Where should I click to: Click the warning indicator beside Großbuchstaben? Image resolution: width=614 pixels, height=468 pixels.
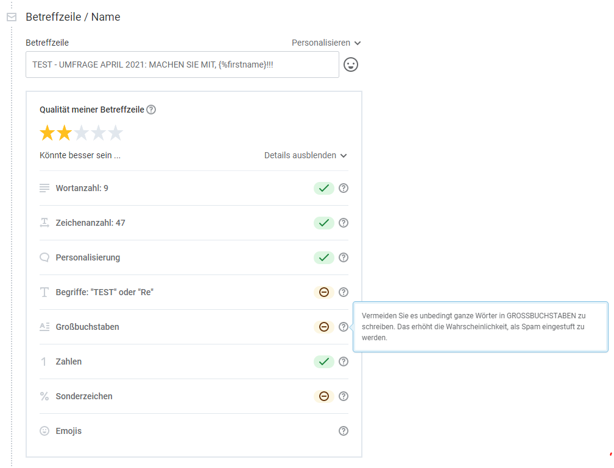[x=324, y=327]
